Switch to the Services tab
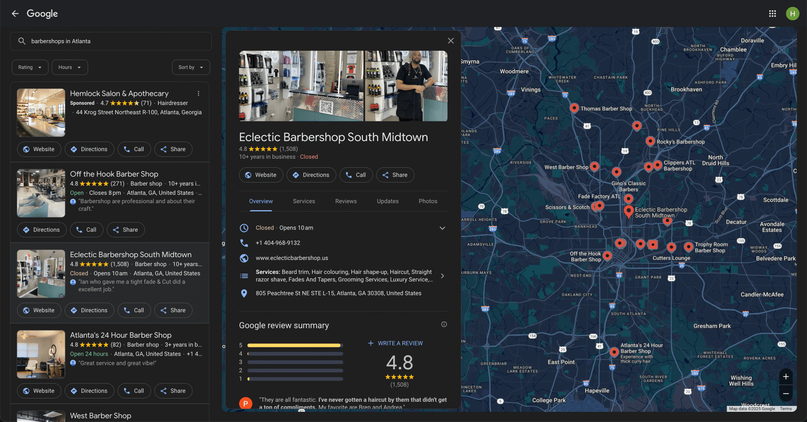 click(x=304, y=201)
